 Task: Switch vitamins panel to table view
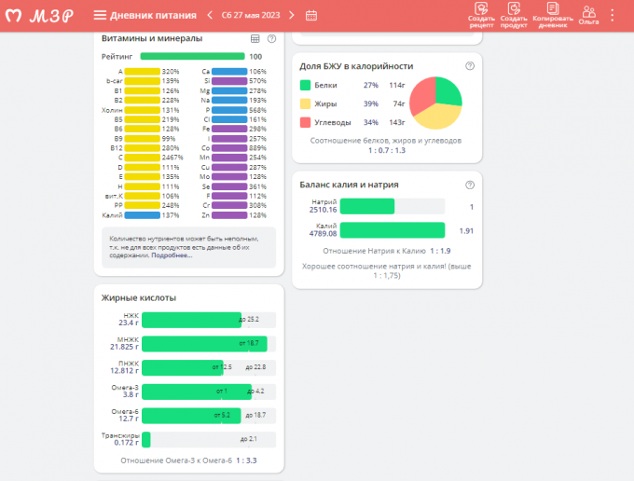pos(255,38)
